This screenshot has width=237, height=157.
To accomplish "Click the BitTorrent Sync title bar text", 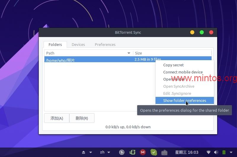I will coord(128,32).
